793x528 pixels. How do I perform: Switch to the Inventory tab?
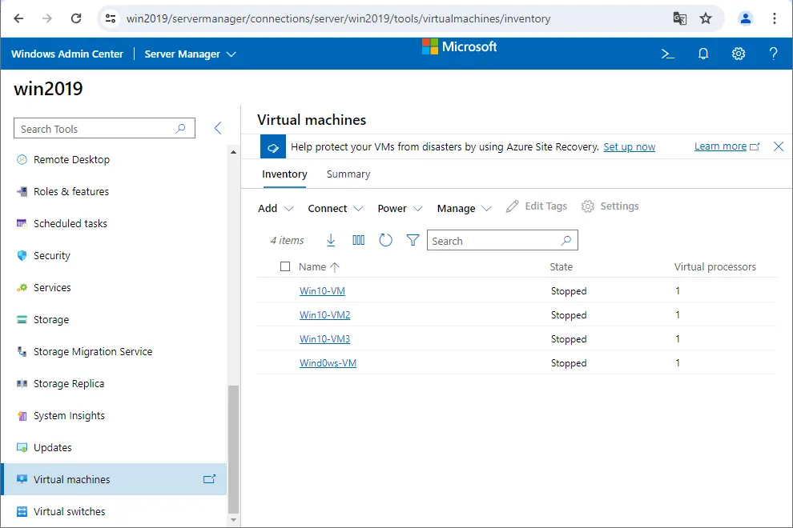(x=284, y=174)
